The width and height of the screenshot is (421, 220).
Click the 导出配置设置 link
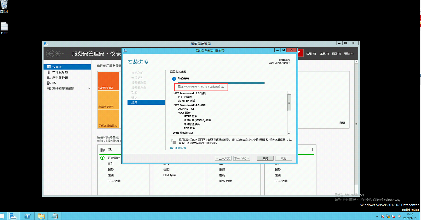178,148
